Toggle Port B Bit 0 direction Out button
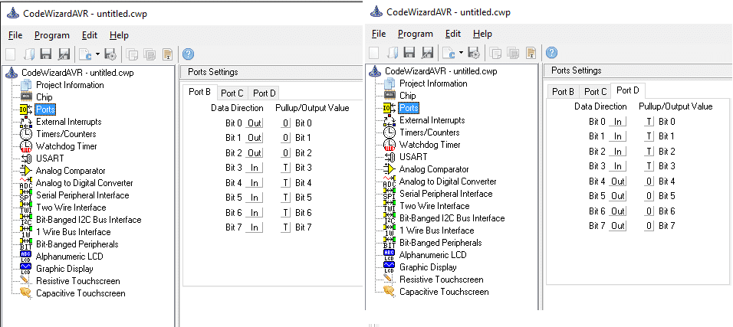 pyautogui.click(x=255, y=123)
